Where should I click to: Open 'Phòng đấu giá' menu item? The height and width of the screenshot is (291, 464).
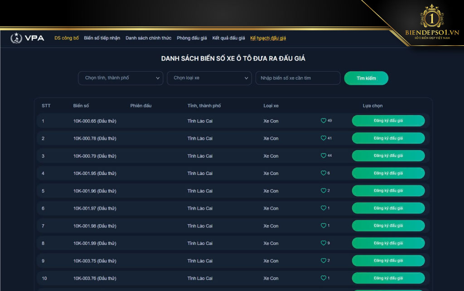(x=192, y=38)
